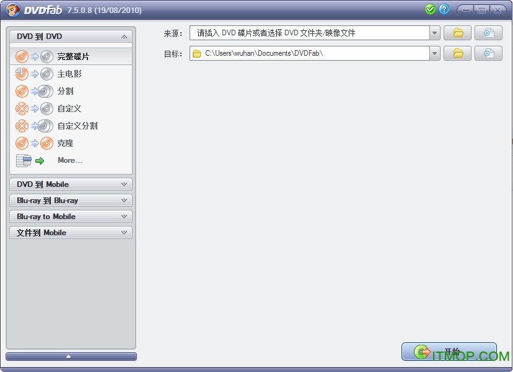Browse folder for the 来源 source

point(457,33)
